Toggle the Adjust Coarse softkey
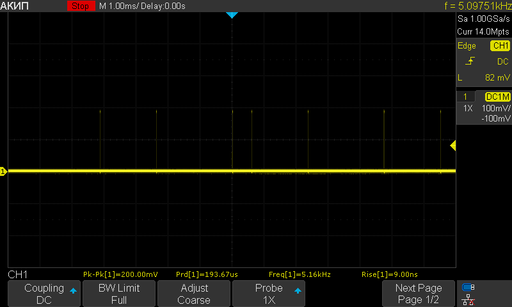This screenshot has width=512, height=307. point(194,294)
